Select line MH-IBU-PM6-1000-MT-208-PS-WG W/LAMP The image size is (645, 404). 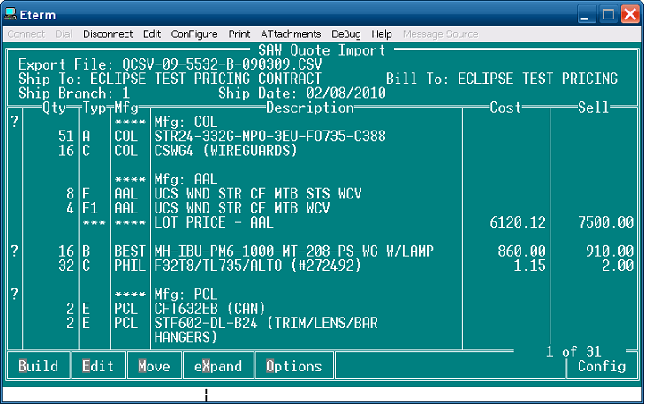[293, 251]
